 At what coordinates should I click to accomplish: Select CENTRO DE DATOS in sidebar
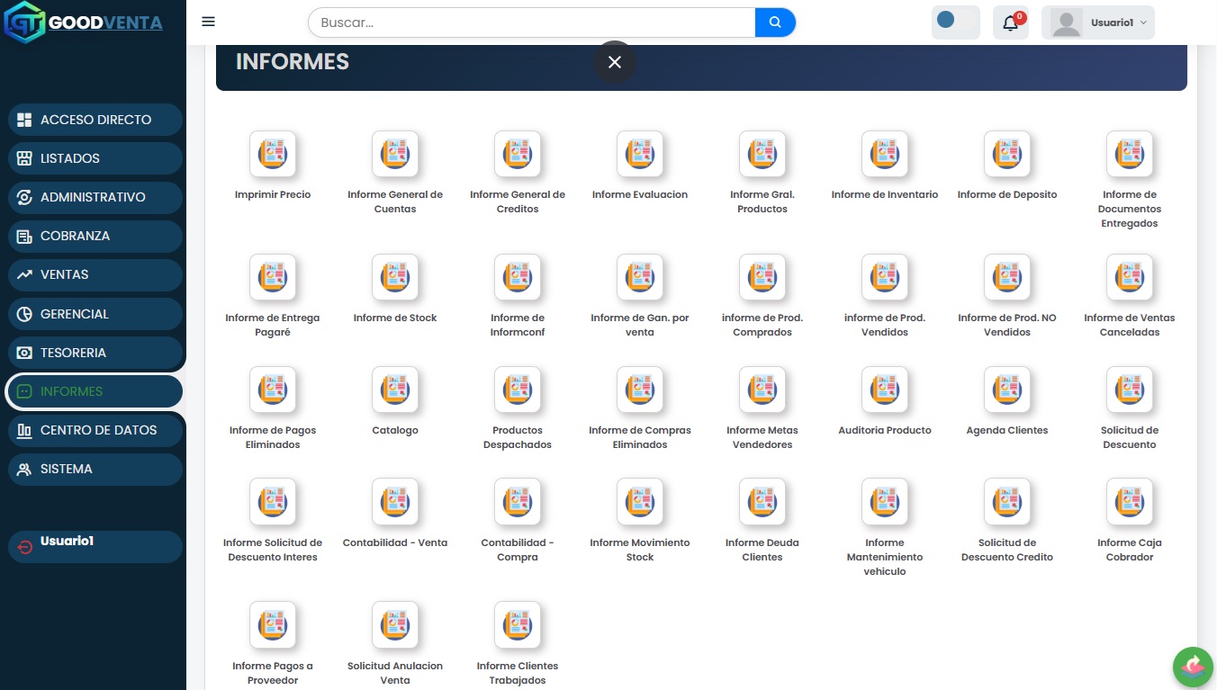point(95,430)
